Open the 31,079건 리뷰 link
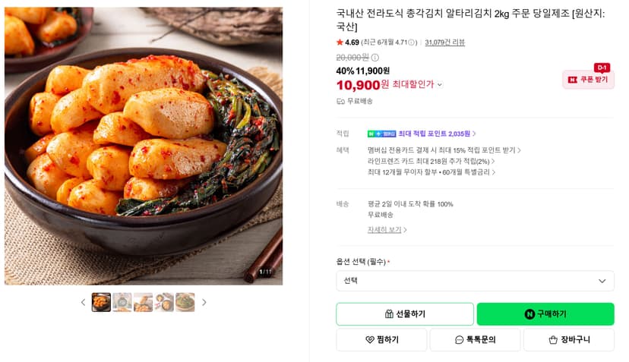The height and width of the screenshot is (362, 629). [445, 42]
